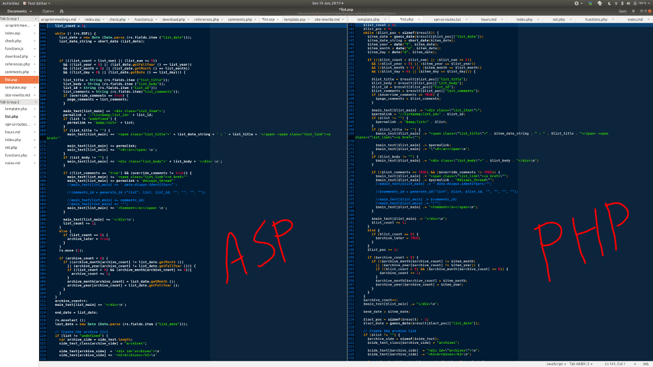653x367 pixels.
Task: Switch to the right pane index.php tab
Action: pos(524,20)
